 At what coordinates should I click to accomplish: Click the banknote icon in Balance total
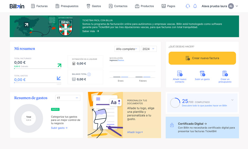[74, 79]
